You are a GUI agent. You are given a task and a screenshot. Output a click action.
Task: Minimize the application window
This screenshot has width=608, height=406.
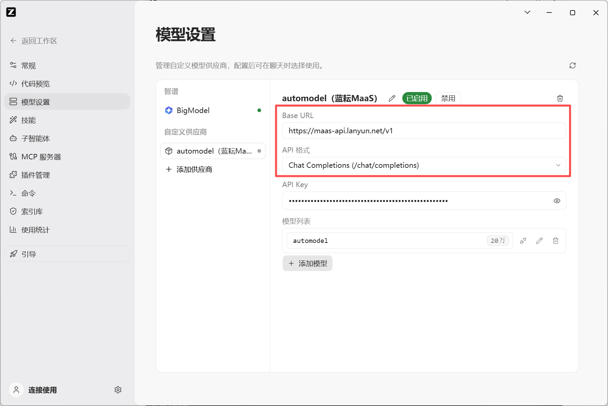tap(549, 13)
